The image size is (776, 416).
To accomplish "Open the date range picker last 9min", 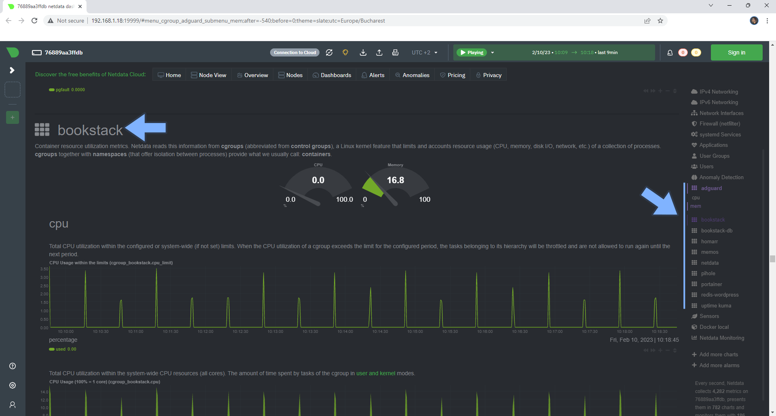I will [x=575, y=52].
